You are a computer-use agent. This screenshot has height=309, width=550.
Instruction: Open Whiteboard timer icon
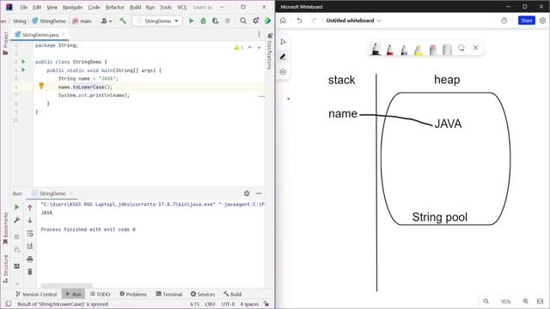tap(504, 21)
